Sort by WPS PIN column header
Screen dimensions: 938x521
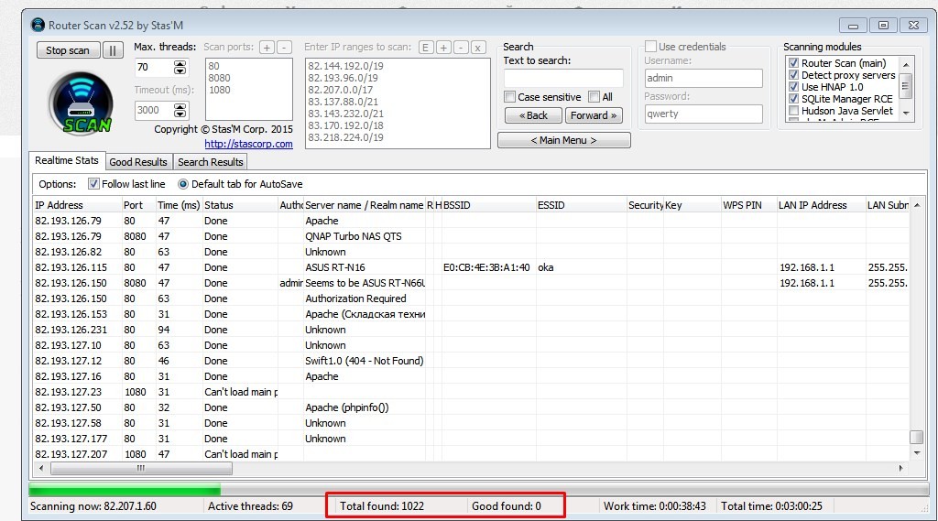point(748,205)
